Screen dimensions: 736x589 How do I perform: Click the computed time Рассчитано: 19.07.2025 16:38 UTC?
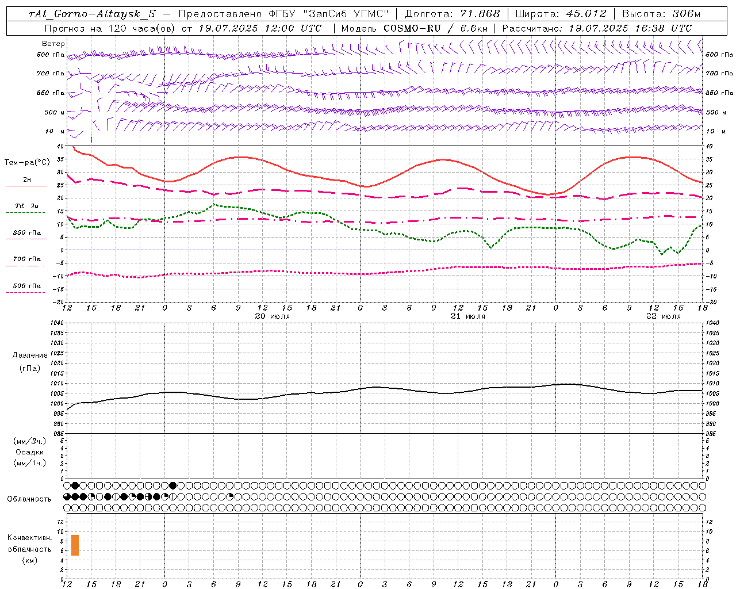pyautogui.click(x=597, y=28)
